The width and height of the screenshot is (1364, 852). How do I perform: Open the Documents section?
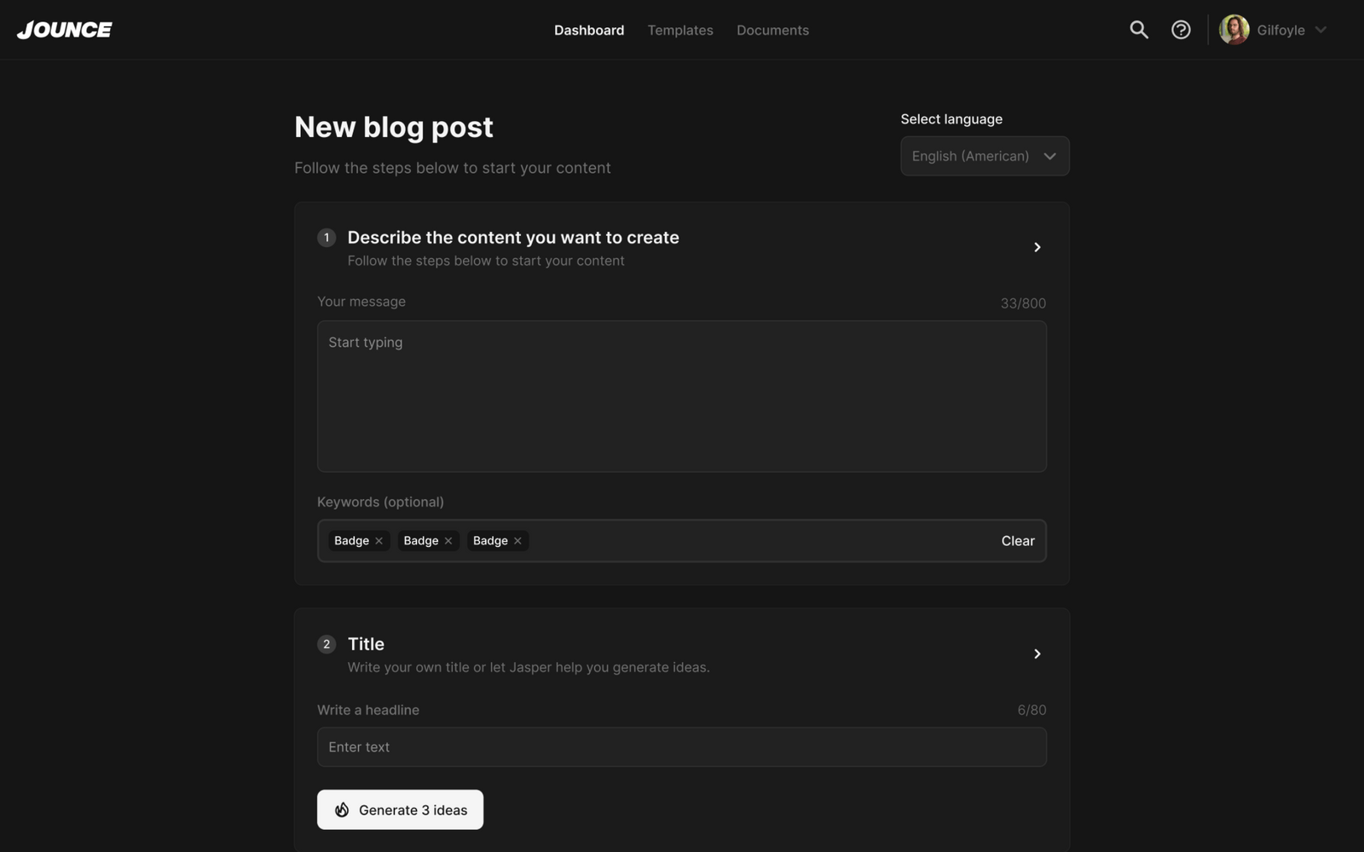pos(772,30)
